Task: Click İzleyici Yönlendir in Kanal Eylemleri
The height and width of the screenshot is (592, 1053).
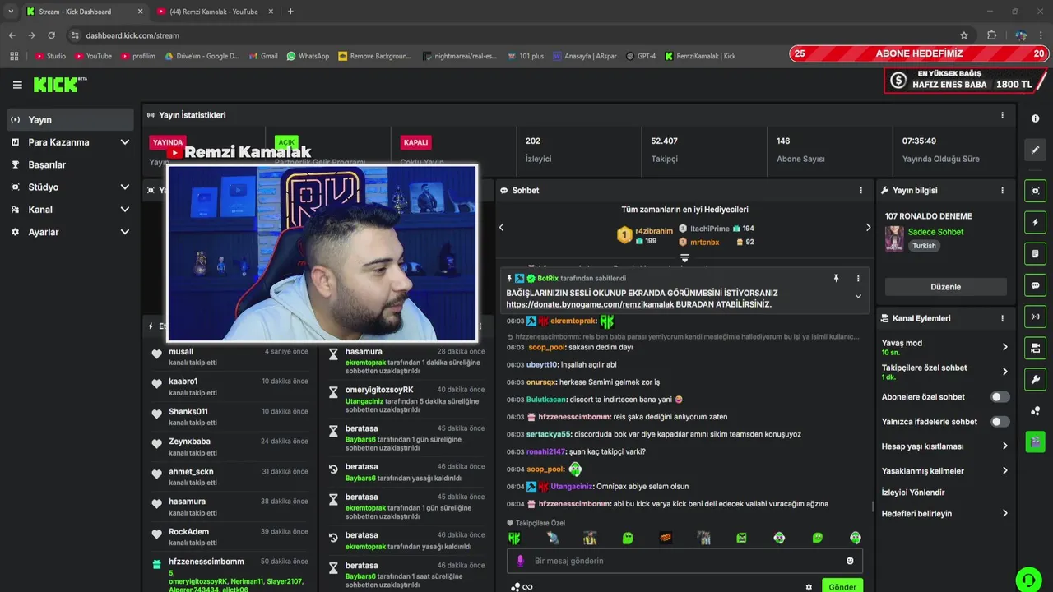Action: tap(912, 493)
